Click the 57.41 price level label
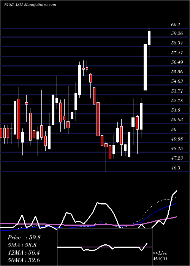Screen dimensions: 190x266 [177, 53]
